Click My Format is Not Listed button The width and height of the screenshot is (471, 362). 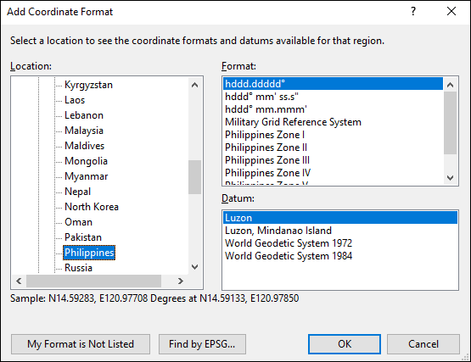(x=81, y=344)
